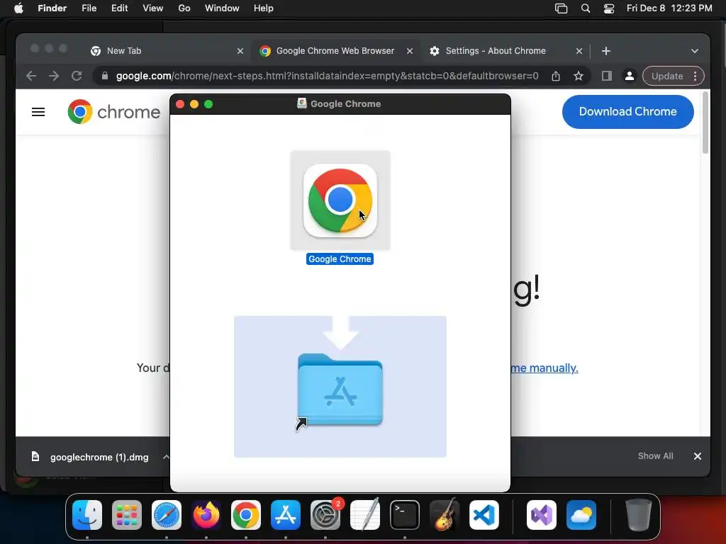The image size is (726, 544).
Task: Click Chrome's forward navigation arrow
Action: [54, 76]
